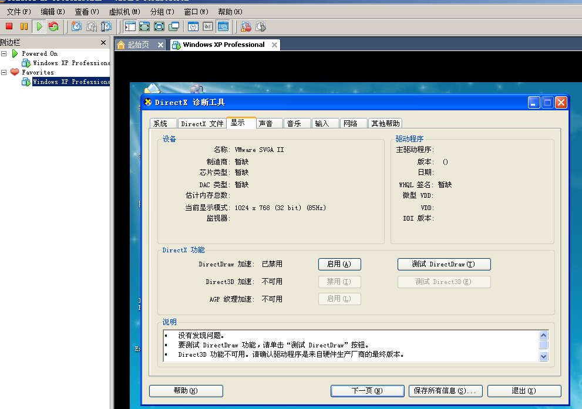Click the 测试 Direct3D(E) button
582x409 pixels.
pos(444,282)
